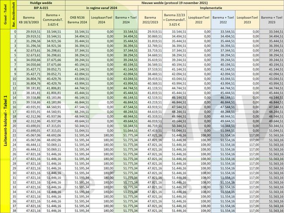This screenshot has height=213, width=284.
Task: Click Barema KB 18/3/2003 value in row 24
Action: [29, 145]
